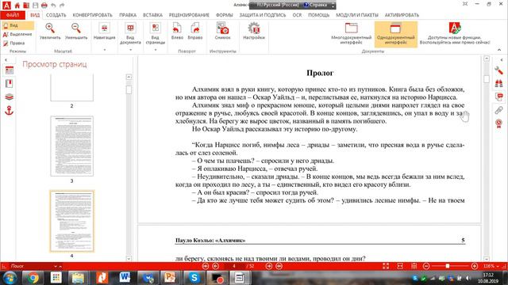Click the signature seal icon on right sidebar

pyautogui.click(x=498, y=123)
